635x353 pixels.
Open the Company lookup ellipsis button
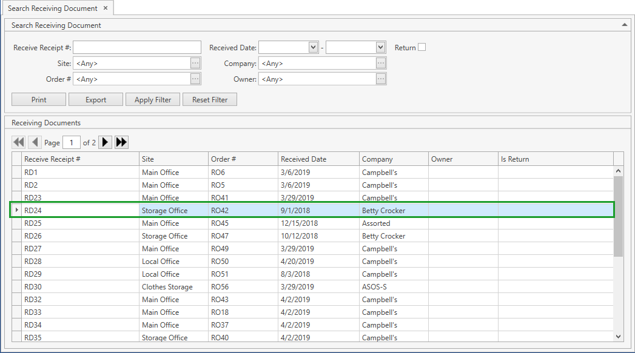[x=382, y=62]
